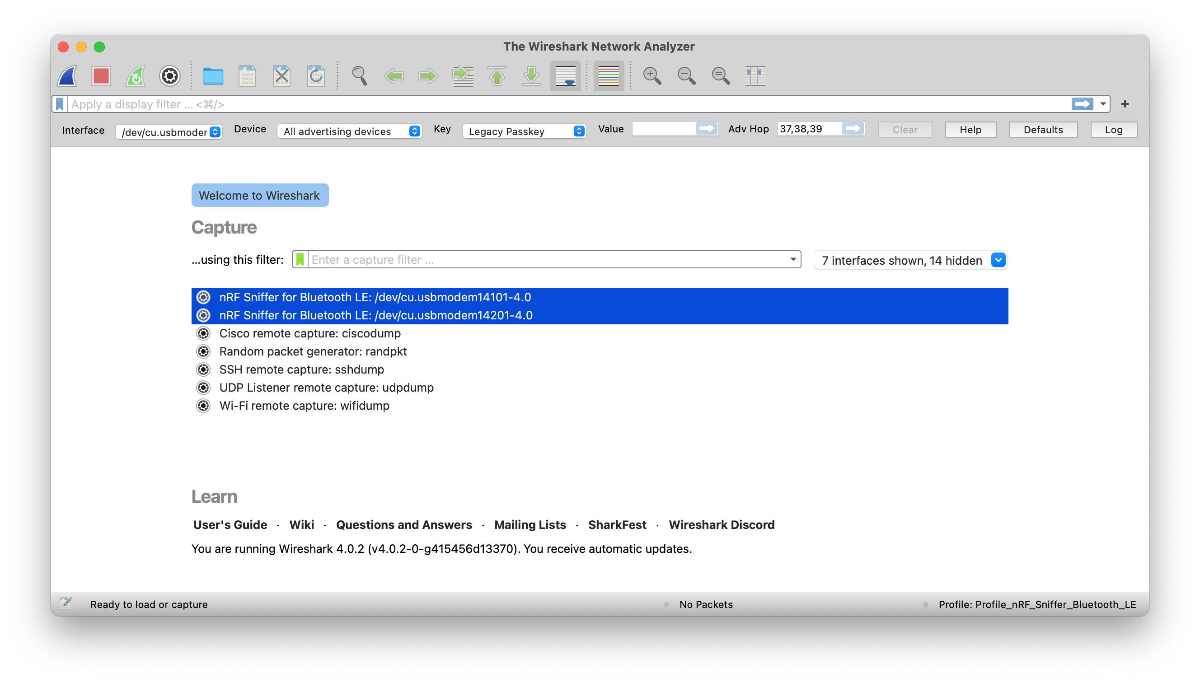The image size is (1200, 683).
Task: Click the display filter bookmark icon
Action: (60, 104)
